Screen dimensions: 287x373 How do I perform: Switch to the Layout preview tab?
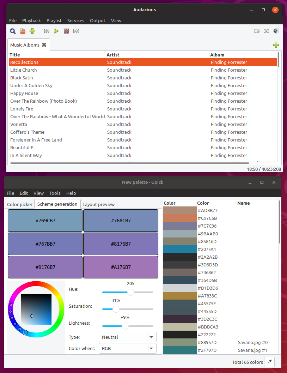98,204
